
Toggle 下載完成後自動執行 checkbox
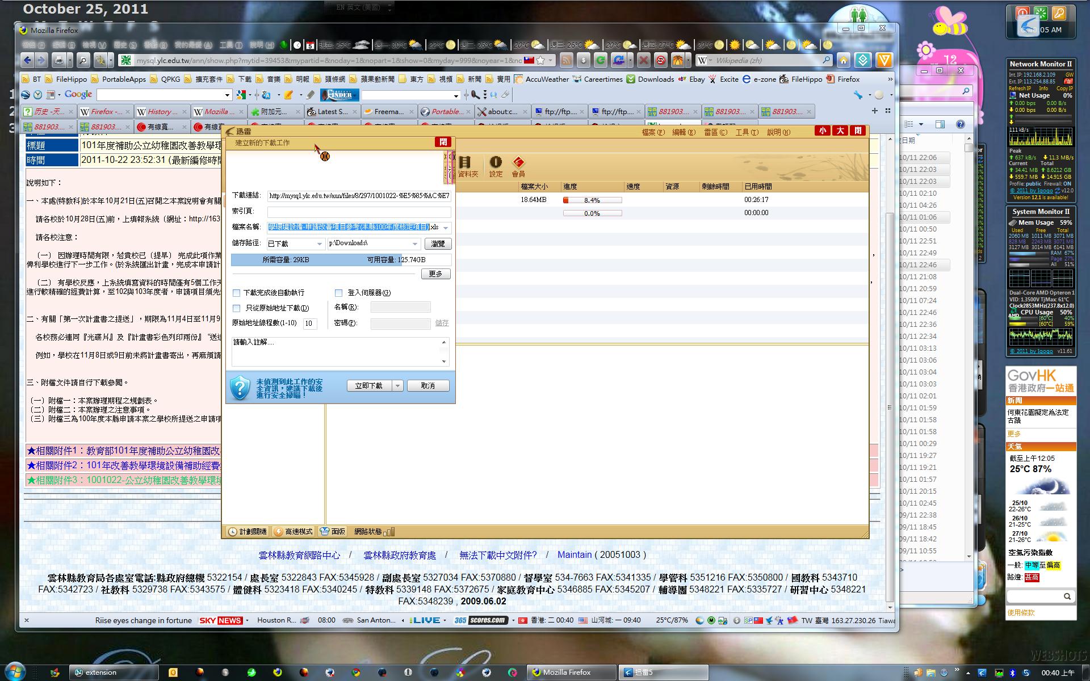coord(237,293)
